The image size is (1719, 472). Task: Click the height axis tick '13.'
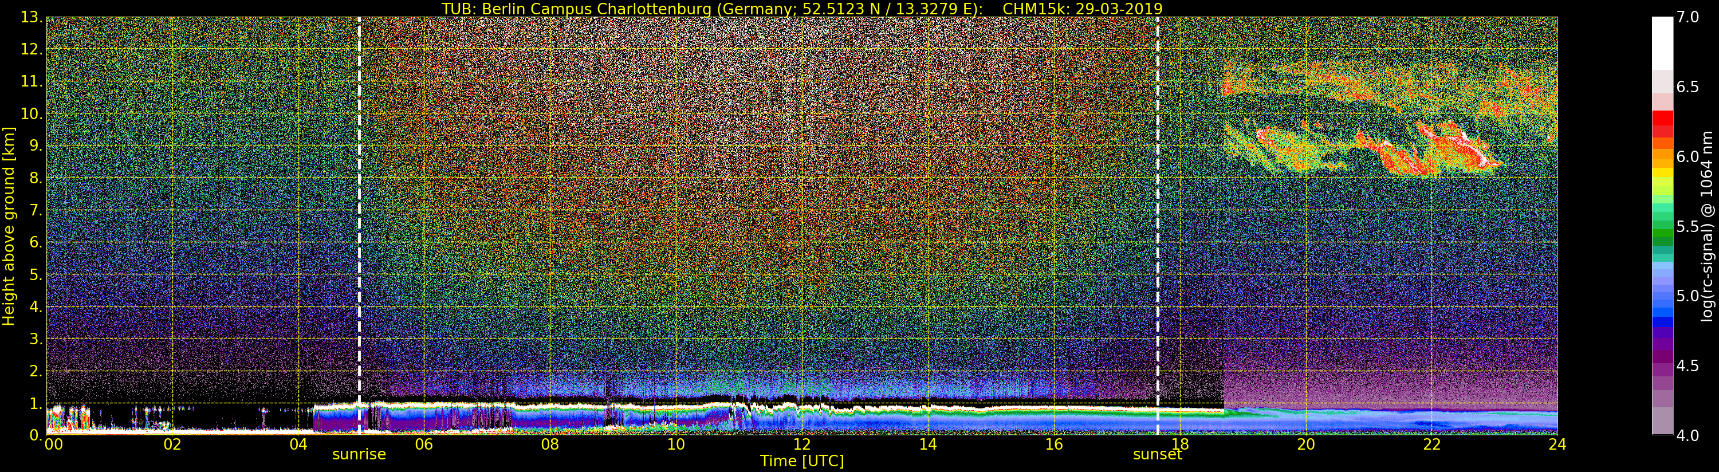pos(32,17)
